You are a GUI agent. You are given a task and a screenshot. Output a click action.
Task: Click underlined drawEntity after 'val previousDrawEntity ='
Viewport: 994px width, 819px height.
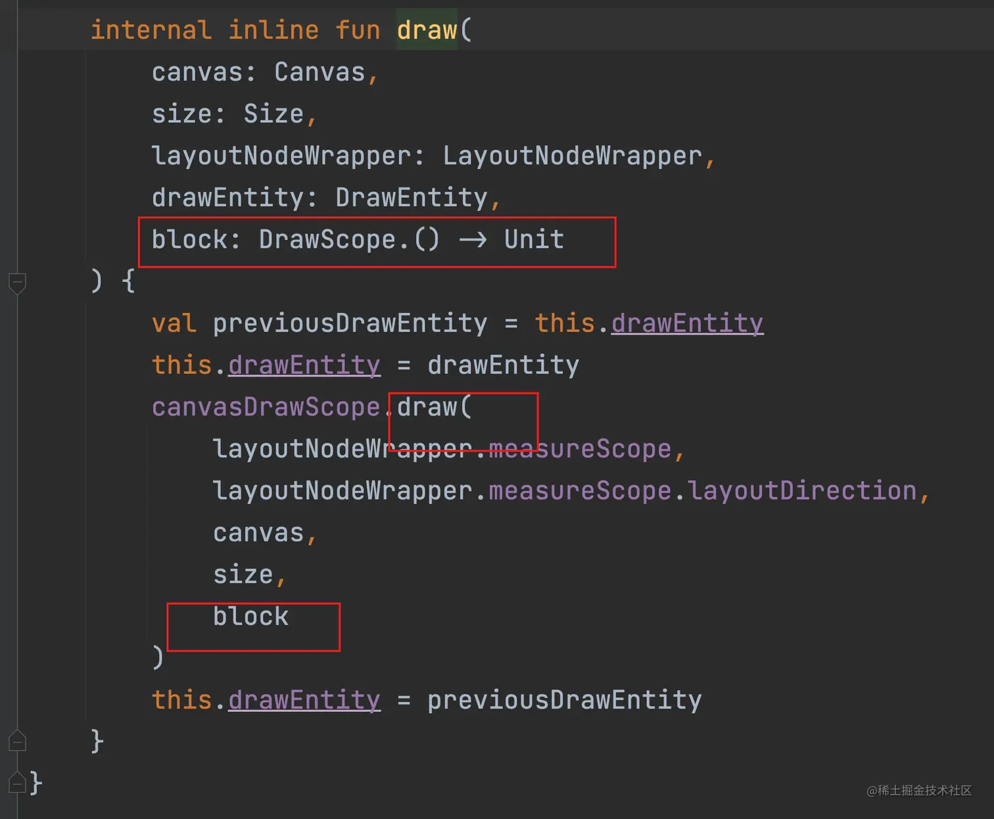(x=687, y=323)
